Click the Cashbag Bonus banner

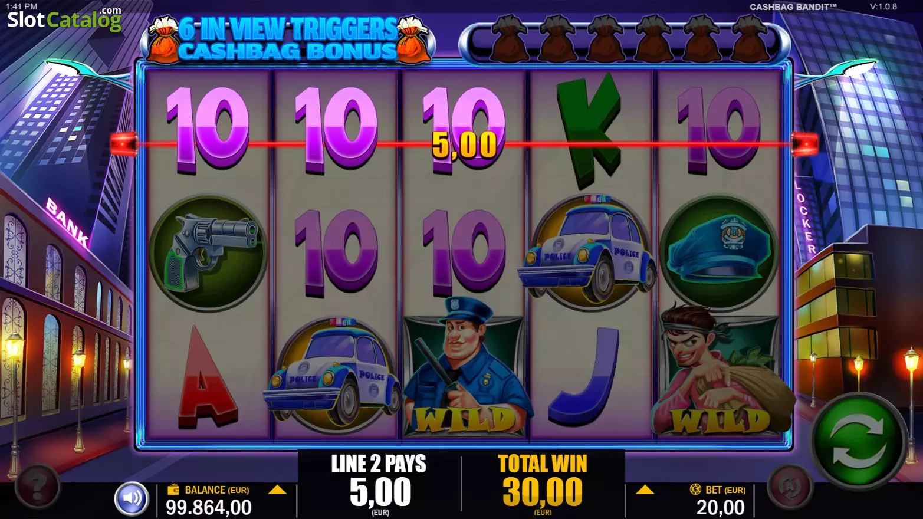[x=289, y=40]
